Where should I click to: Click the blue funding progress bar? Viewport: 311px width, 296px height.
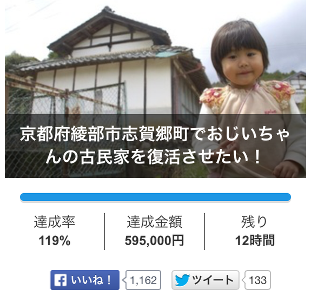click(x=155, y=197)
